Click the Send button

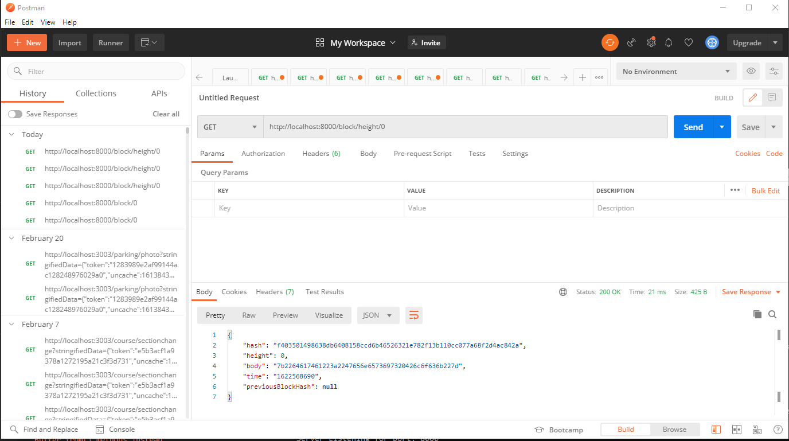(693, 127)
